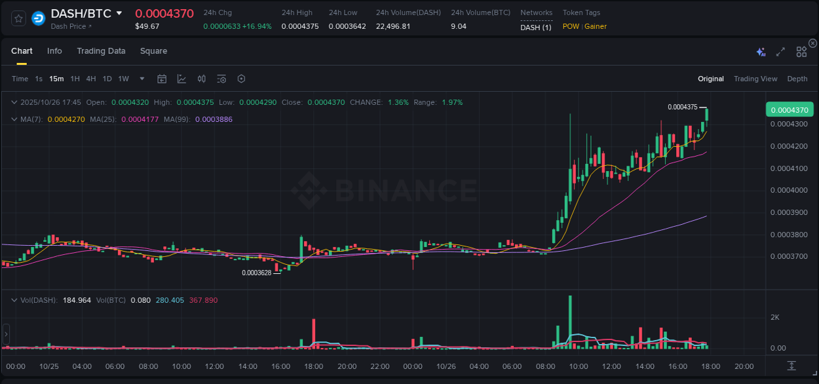The width and height of the screenshot is (819, 384).
Task: Collapse the Vol(DASH) volume panel
Action: point(14,300)
